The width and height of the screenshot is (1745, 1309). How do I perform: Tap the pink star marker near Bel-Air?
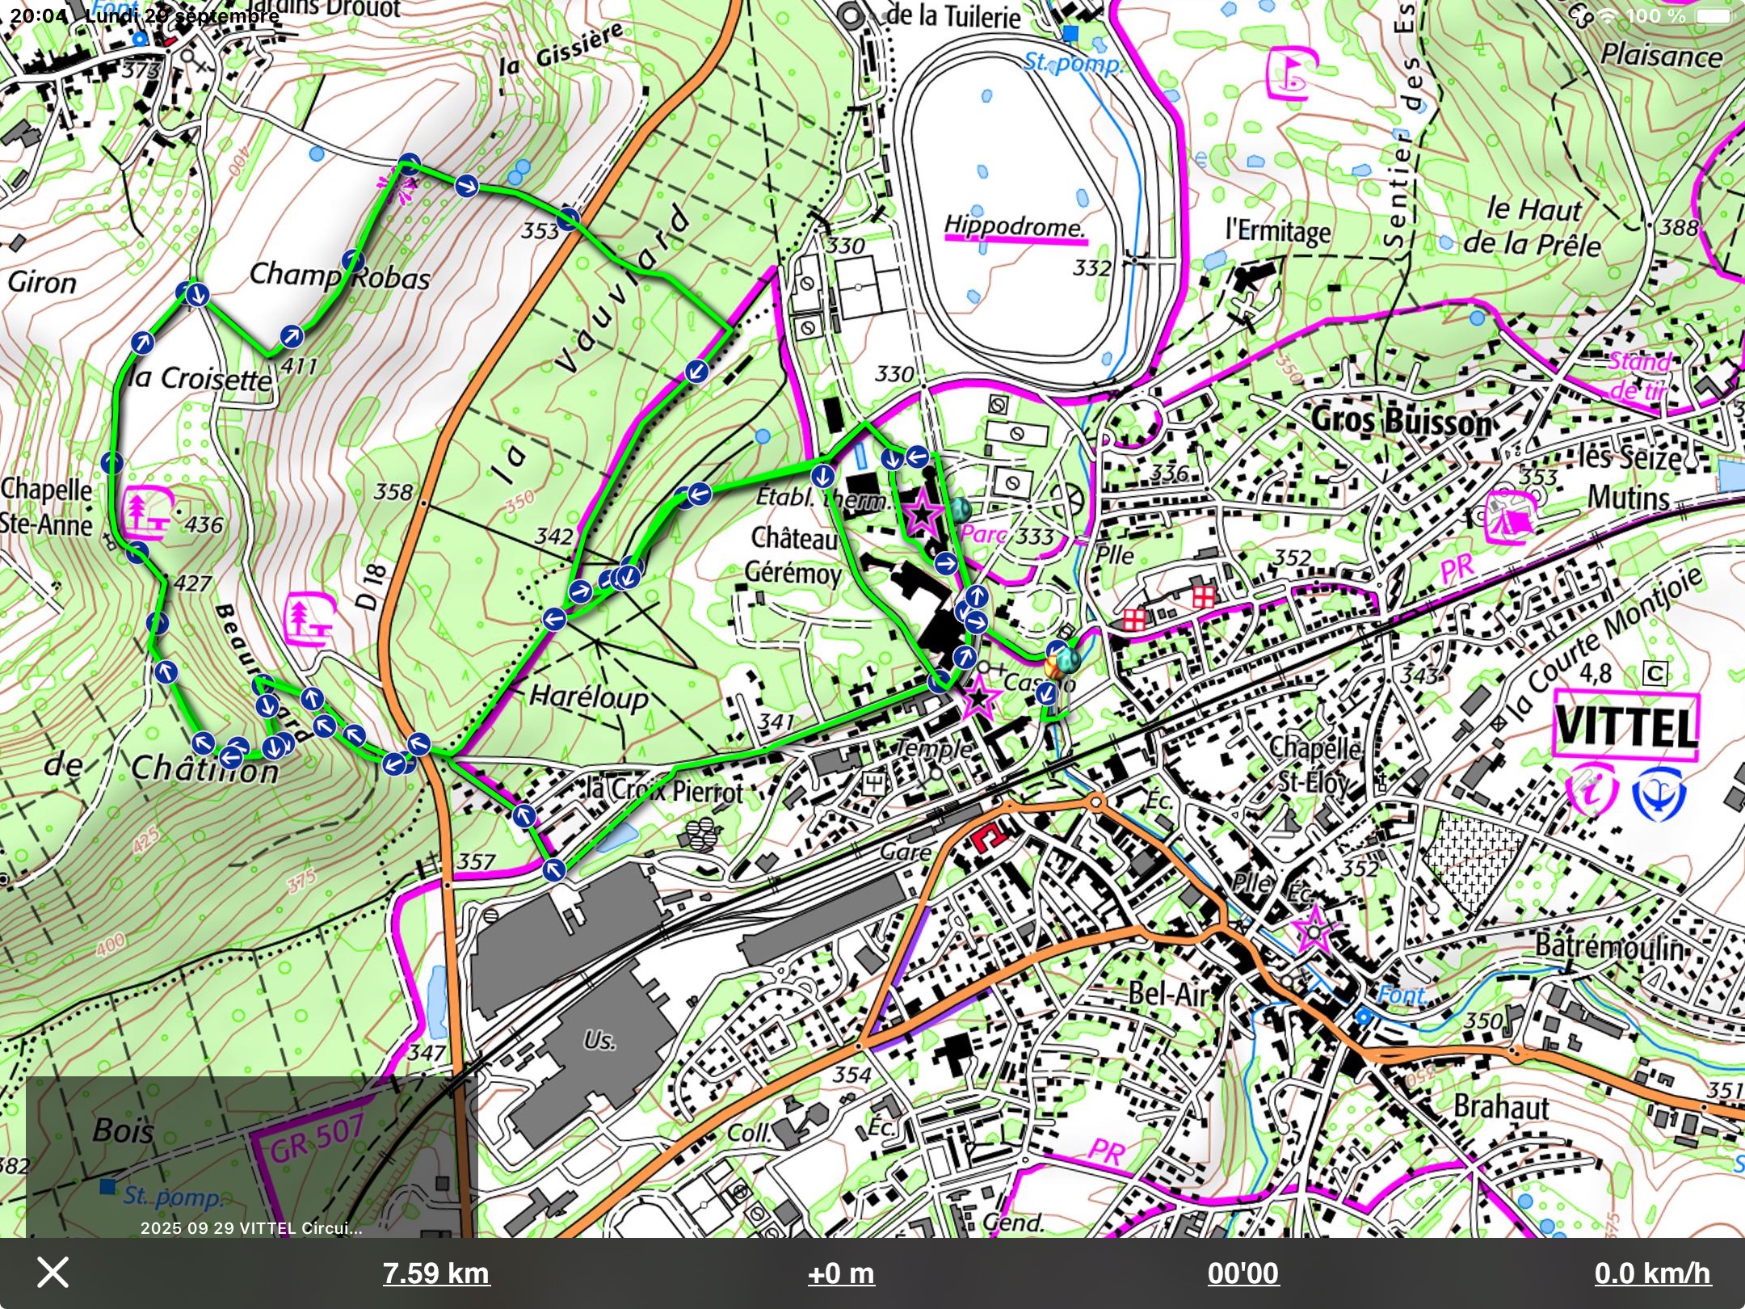tap(1313, 931)
